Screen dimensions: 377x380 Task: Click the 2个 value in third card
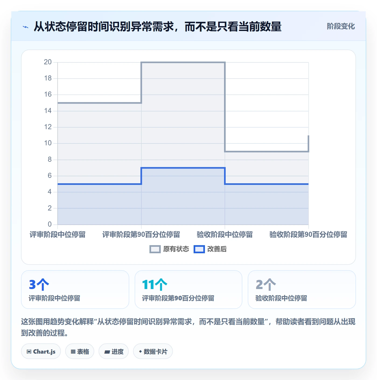[x=266, y=285]
